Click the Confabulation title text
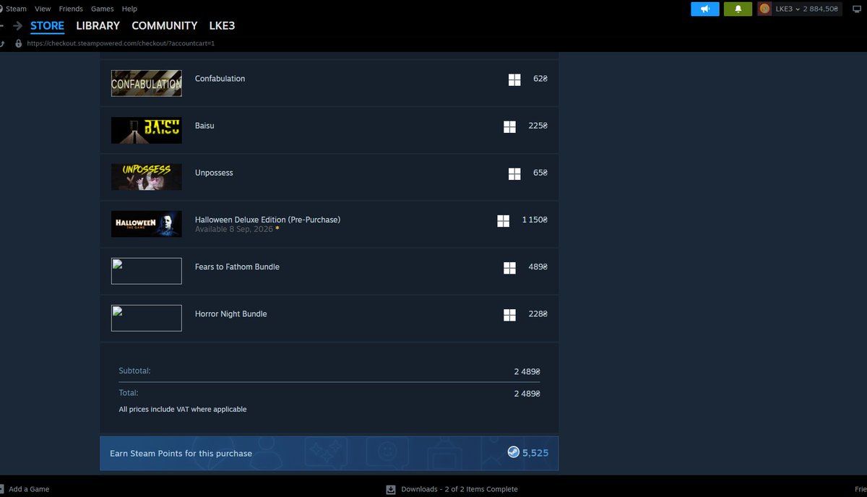Viewport: 867px width, 497px height. pos(220,79)
